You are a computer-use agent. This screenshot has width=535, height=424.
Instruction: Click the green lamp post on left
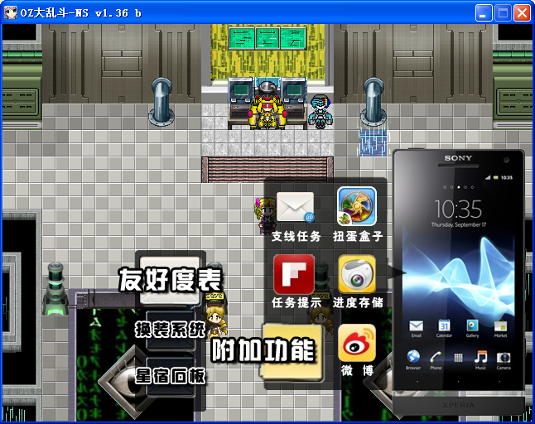click(x=55, y=288)
